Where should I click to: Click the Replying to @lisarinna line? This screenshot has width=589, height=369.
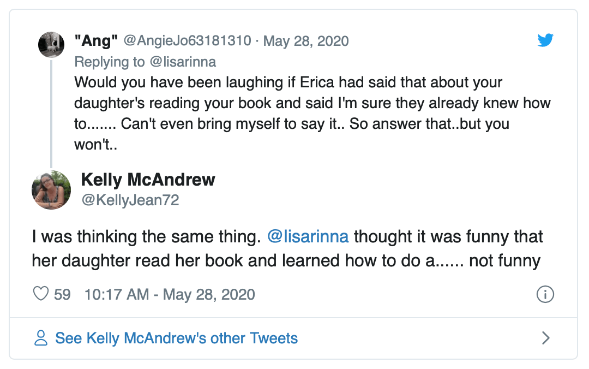(145, 62)
